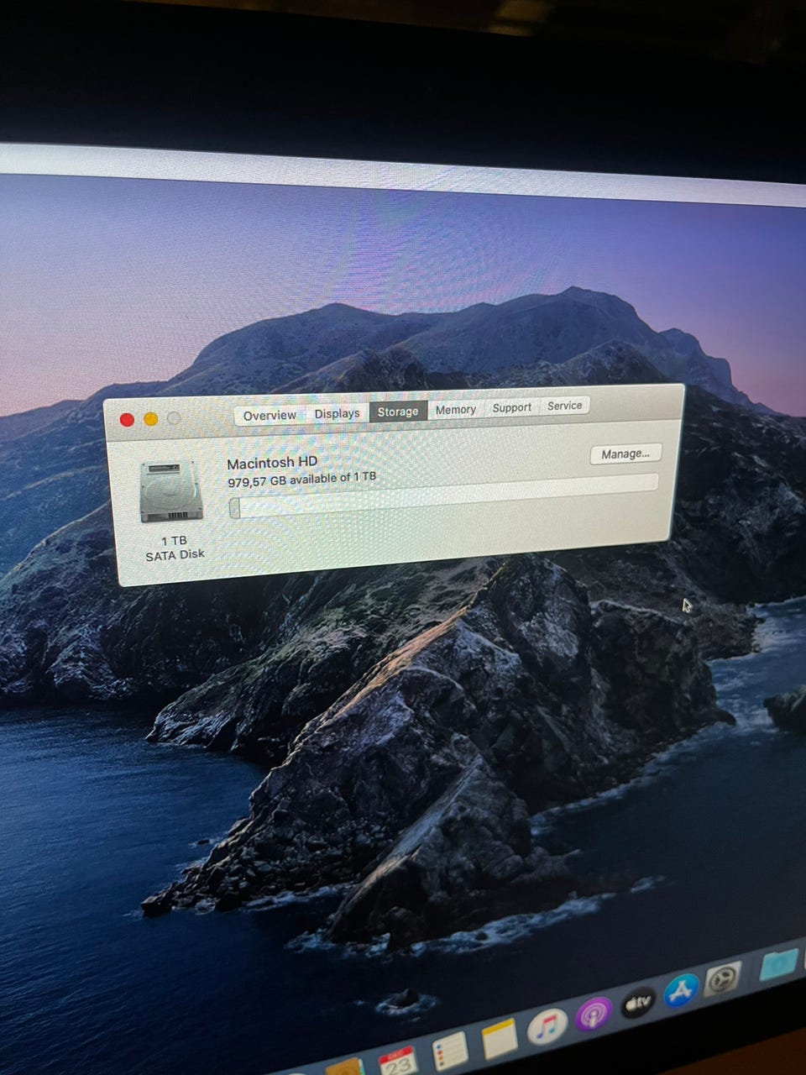Click the storage usage bar
806x1075 pixels.
[443, 496]
